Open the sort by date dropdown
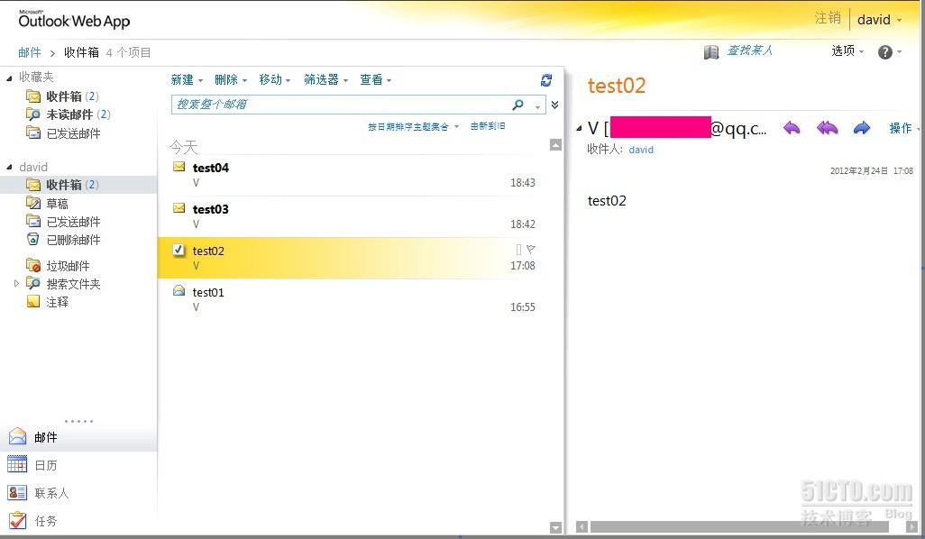The height and width of the screenshot is (539, 925). pos(413,126)
